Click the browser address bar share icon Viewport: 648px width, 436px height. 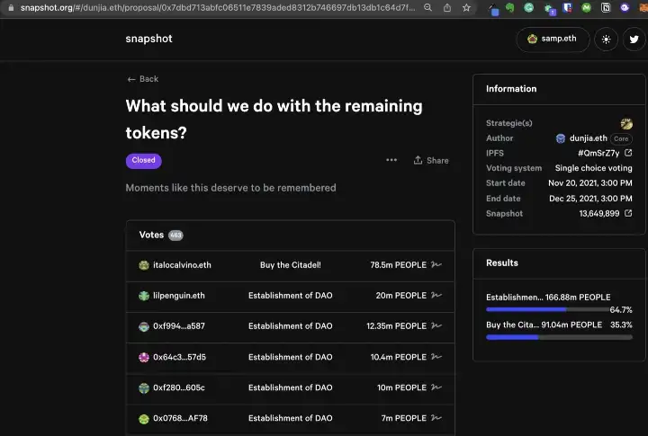[x=447, y=7]
